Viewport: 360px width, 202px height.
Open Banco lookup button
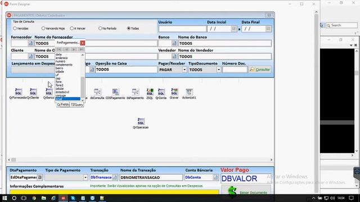[174, 43]
